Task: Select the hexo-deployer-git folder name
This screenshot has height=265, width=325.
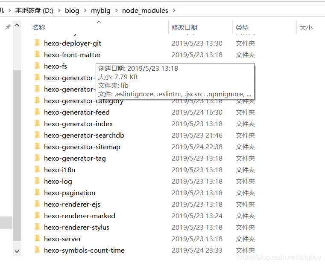Action: [73, 43]
